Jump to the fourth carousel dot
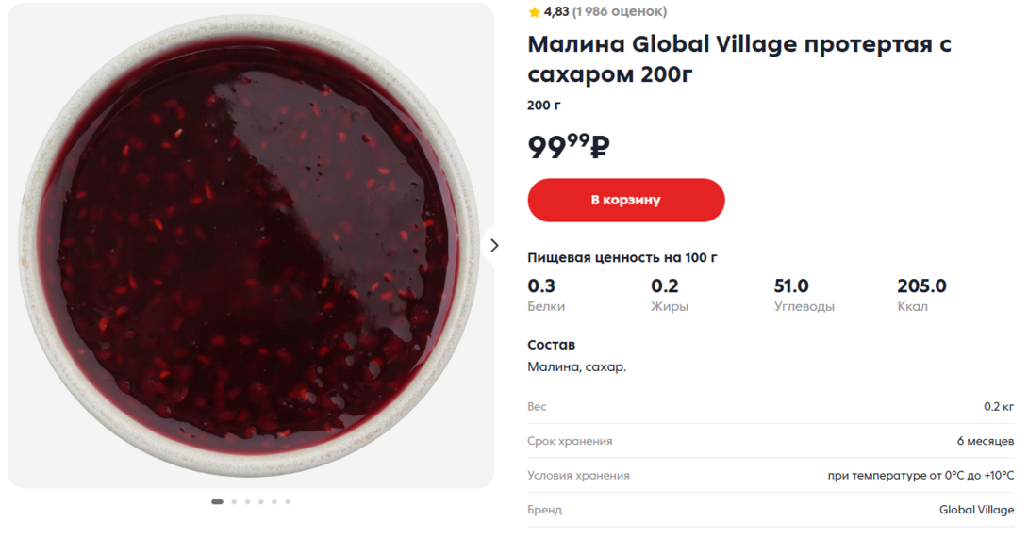The image size is (1028, 537). (260, 502)
